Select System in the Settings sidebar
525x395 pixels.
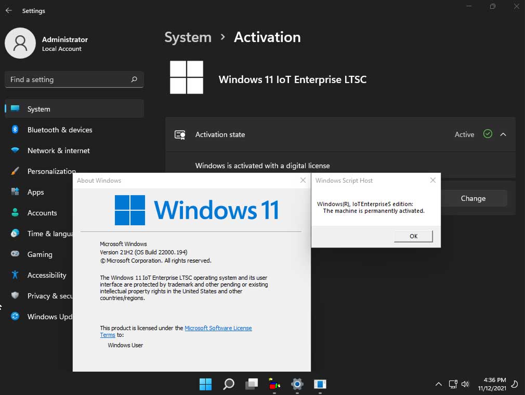(74, 108)
